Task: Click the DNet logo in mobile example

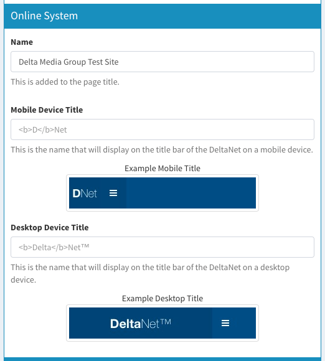Action: pyautogui.click(x=85, y=194)
